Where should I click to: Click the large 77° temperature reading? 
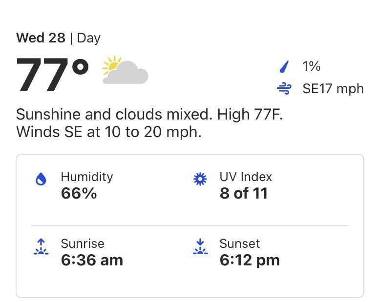[x=52, y=74]
